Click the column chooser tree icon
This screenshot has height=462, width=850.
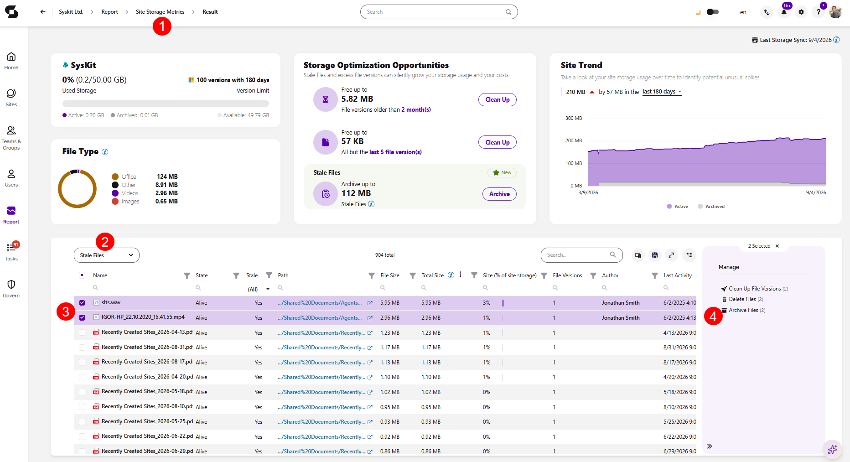tap(689, 255)
